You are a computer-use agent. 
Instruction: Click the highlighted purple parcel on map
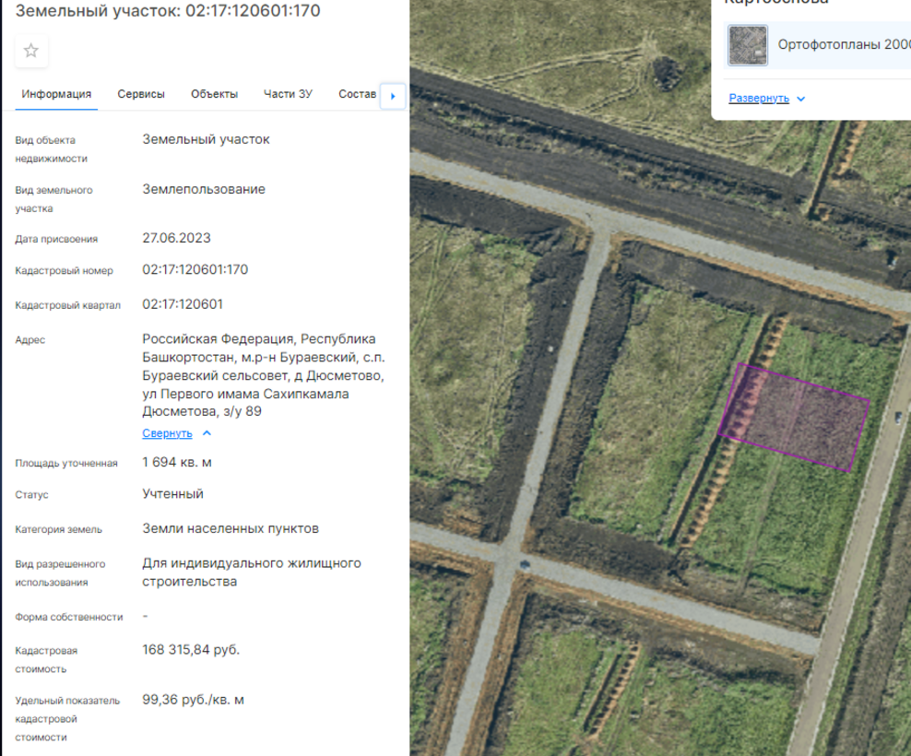point(794,418)
